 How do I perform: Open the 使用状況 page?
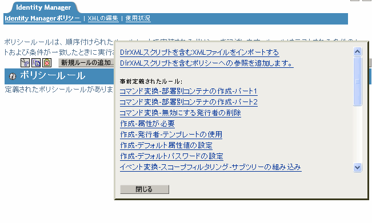coord(138,18)
